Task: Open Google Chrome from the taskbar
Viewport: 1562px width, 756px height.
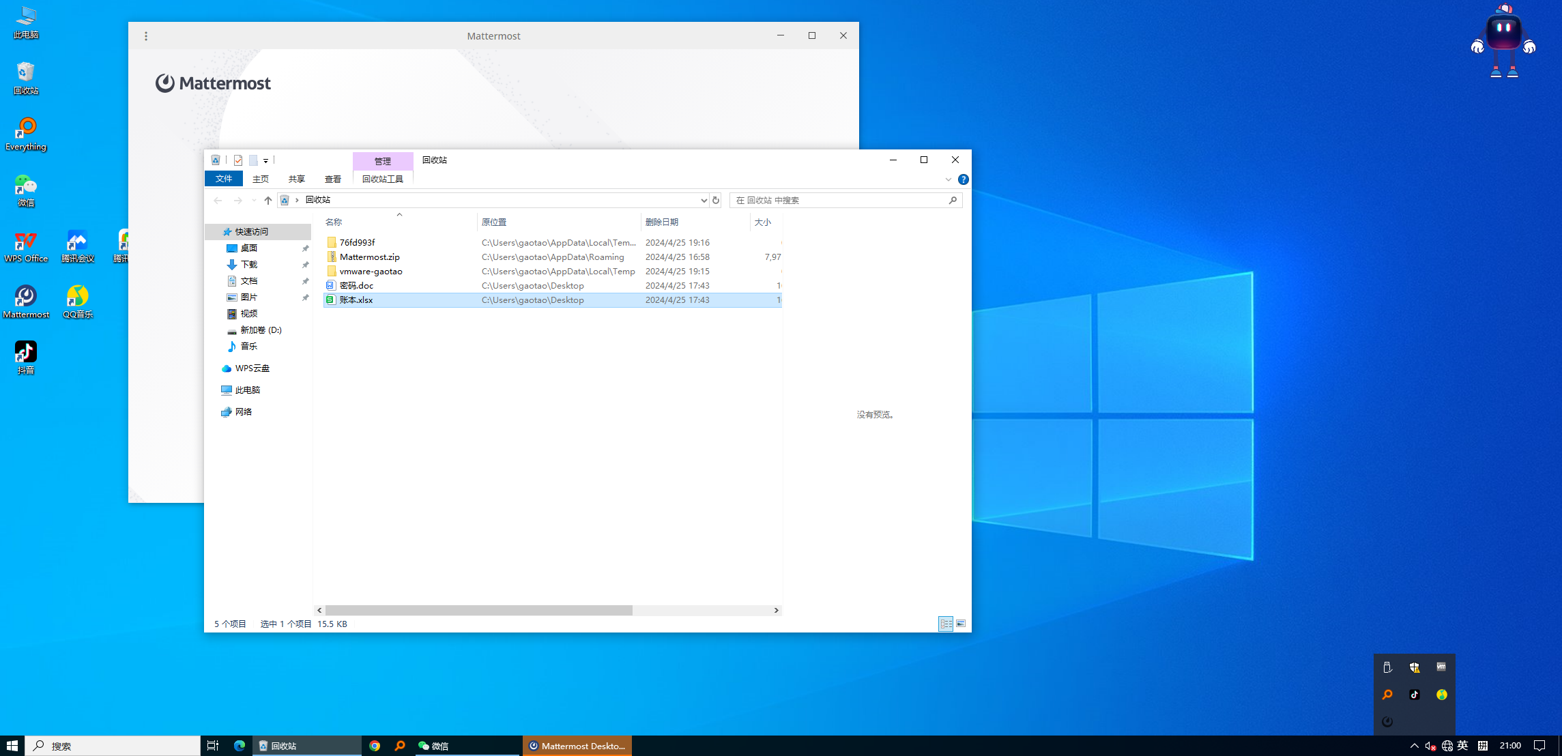Action: coord(375,746)
